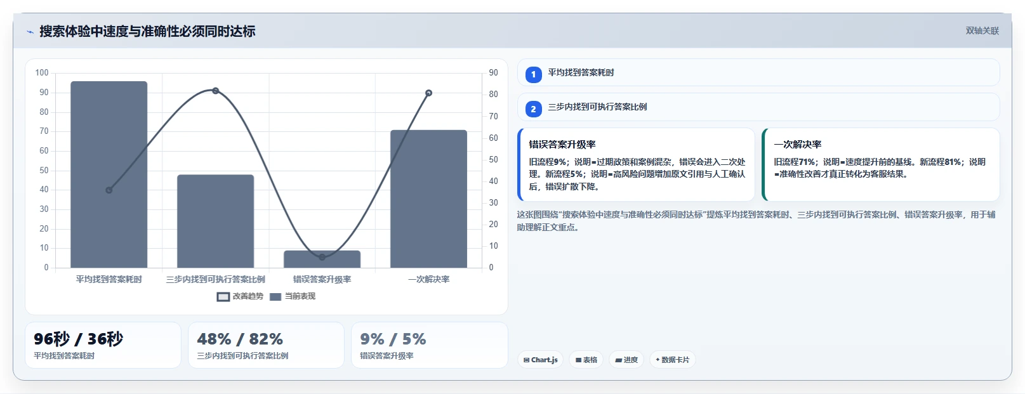Viewport: 1025px width, 394px height.
Task: Click the line point at 错误答案升级率 bar
Action: [x=322, y=257]
